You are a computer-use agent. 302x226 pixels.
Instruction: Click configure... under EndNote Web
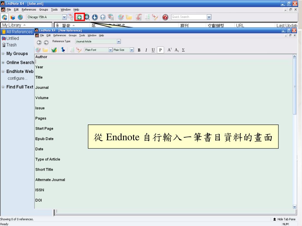point(17,78)
